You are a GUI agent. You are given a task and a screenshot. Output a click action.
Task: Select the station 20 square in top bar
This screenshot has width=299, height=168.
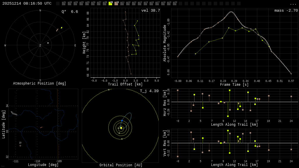pyautogui.click(x=175, y=3)
